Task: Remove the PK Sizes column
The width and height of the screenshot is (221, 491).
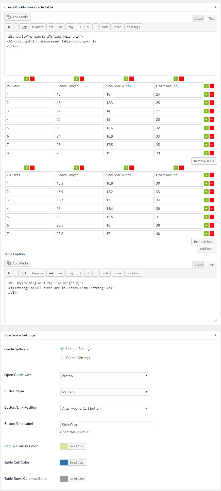Action: (x=32, y=79)
